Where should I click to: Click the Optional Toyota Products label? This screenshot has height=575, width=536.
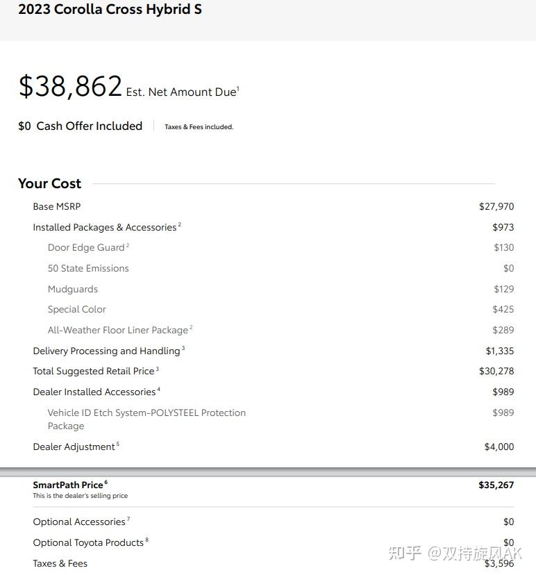coord(90,543)
